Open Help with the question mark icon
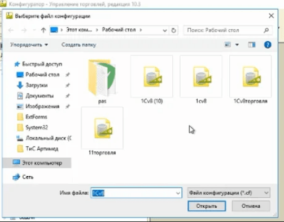Viewport: 284px width, 222px height. tap(268, 45)
